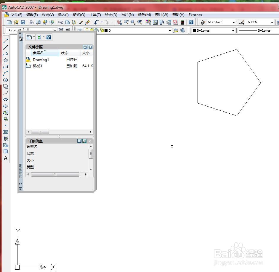Open the layer 0 dropdown list
The width and height of the screenshot is (279, 272).
point(170,30)
